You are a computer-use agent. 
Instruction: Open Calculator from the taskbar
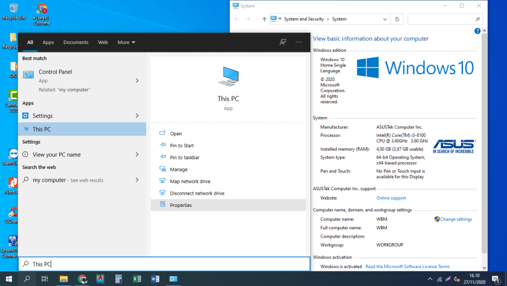click(x=119, y=279)
